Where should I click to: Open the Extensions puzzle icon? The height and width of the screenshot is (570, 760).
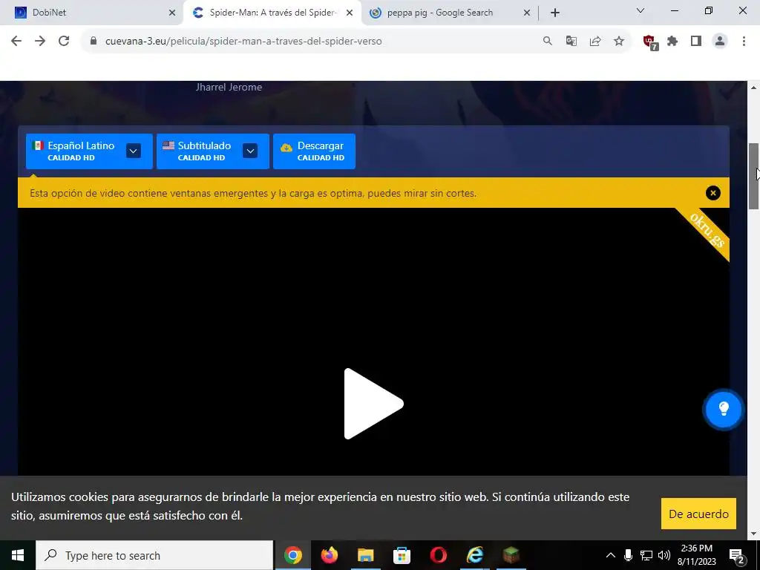[672, 42]
